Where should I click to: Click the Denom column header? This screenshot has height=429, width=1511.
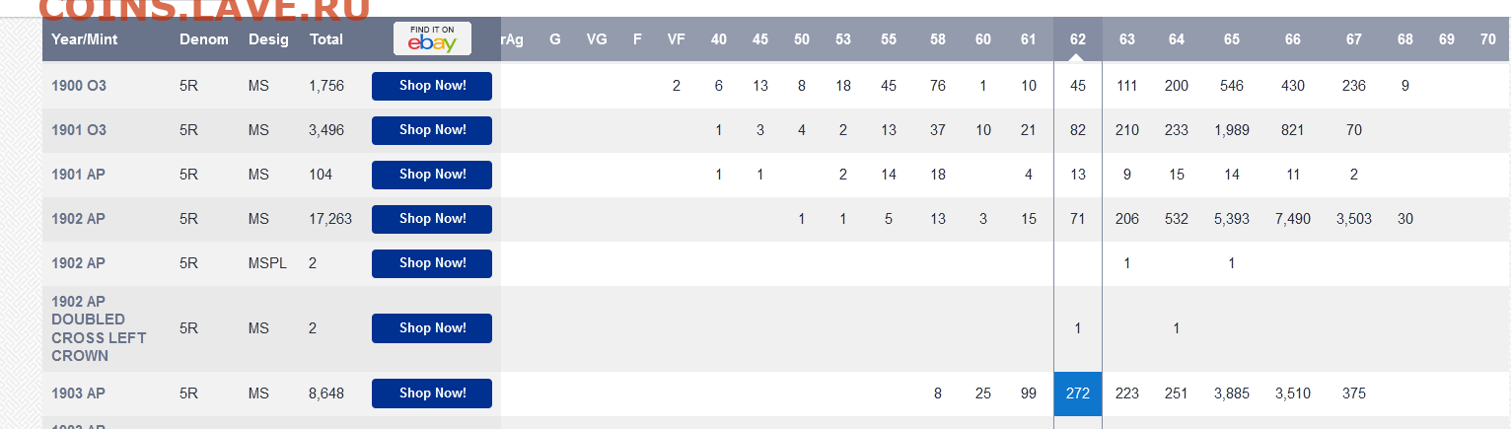pyautogui.click(x=204, y=39)
